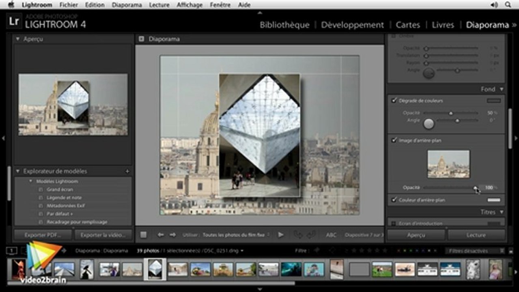
Task: Select the underwater blue filmstrip thumbnail
Action: point(291,269)
